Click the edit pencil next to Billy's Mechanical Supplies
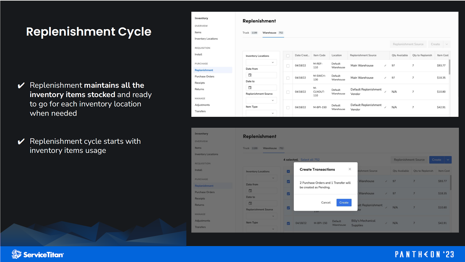 point(386,223)
